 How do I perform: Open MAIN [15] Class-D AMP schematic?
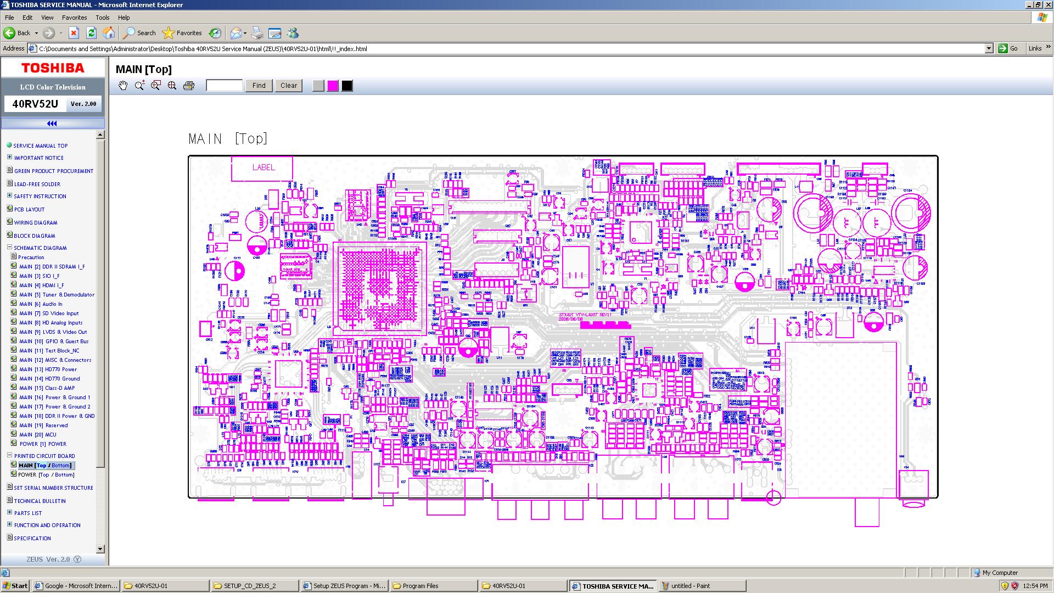pyautogui.click(x=47, y=388)
